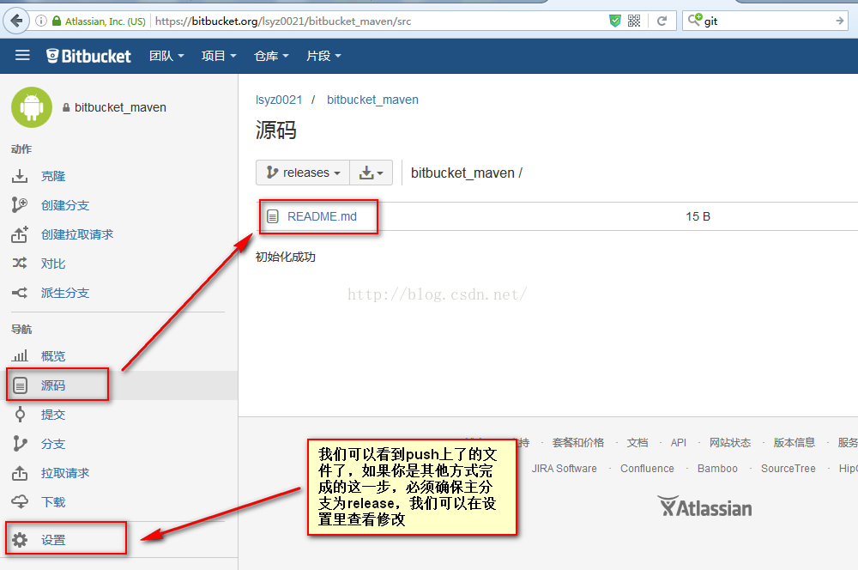The width and height of the screenshot is (858, 570).
Task: Click the clone download icon in sidebar
Action: point(20,176)
